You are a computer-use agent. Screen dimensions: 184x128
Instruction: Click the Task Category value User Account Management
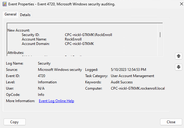132,76
